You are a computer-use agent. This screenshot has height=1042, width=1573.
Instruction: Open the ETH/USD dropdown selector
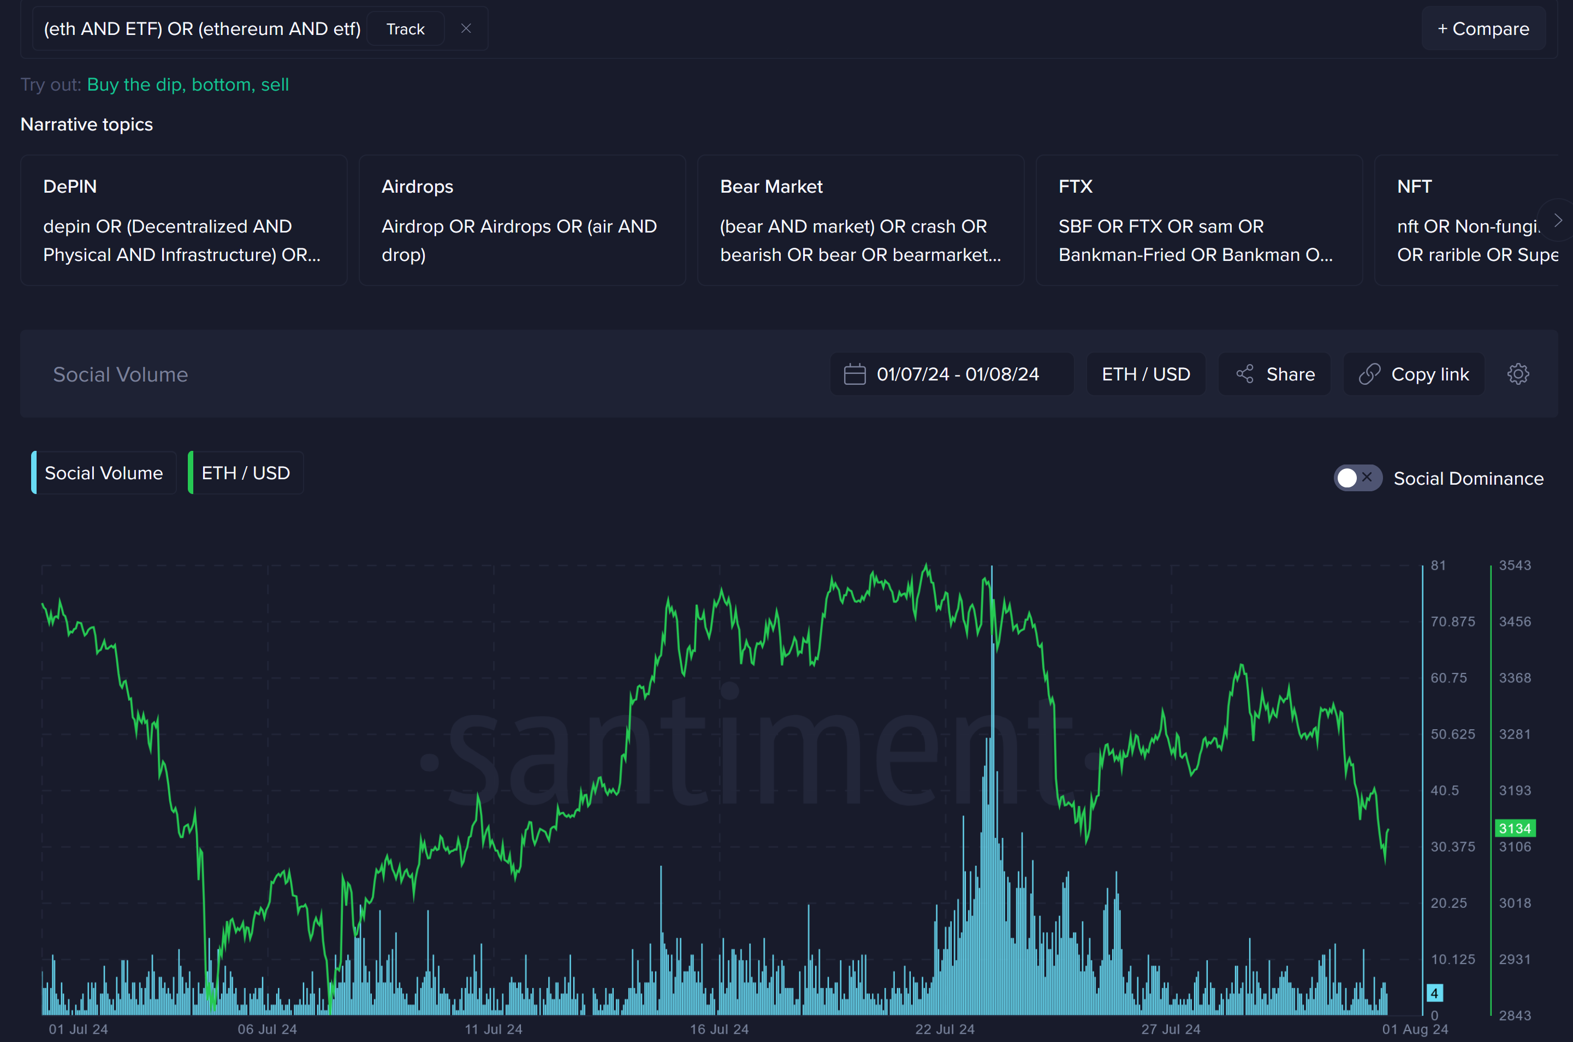tap(1145, 373)
